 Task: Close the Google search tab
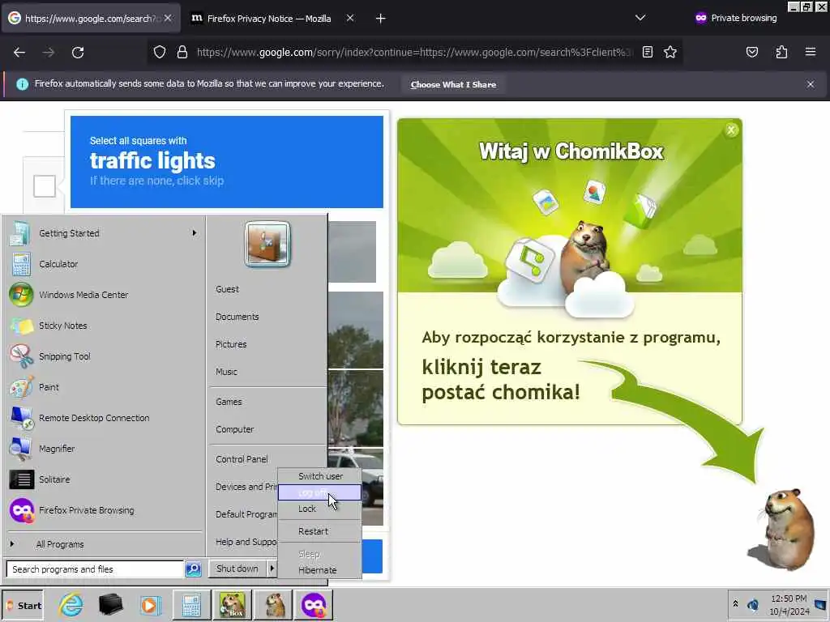point(167,18)
